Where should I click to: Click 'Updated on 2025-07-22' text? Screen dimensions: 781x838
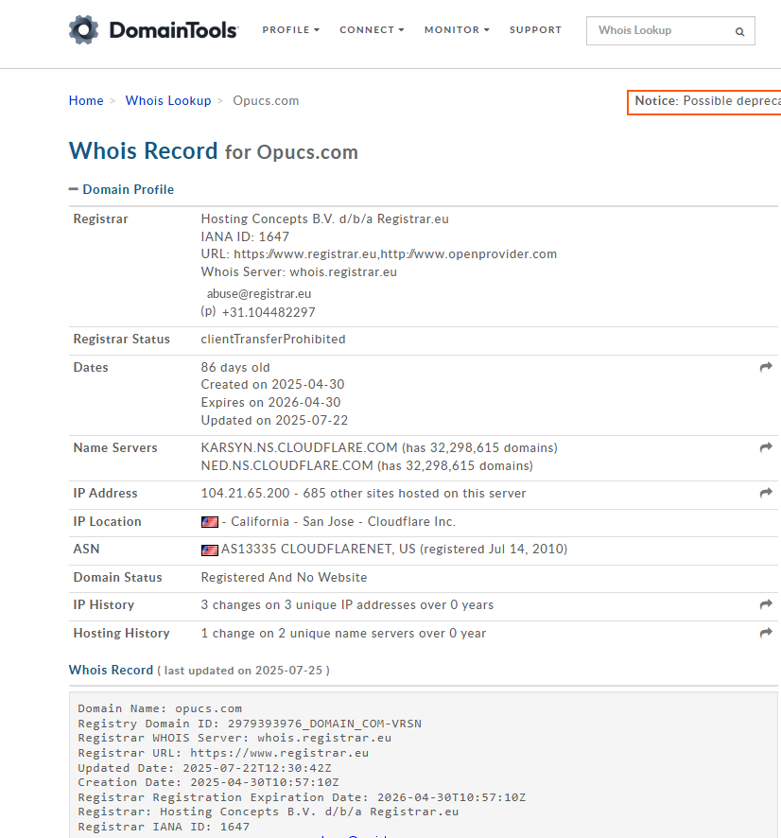coord(274,421)
